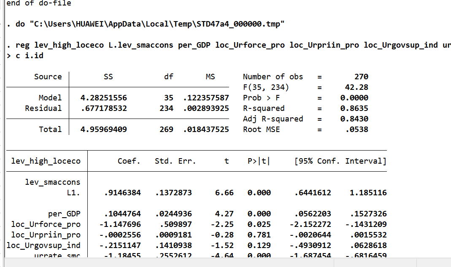Click the Residual MS value .002893925

click(206, 108)
